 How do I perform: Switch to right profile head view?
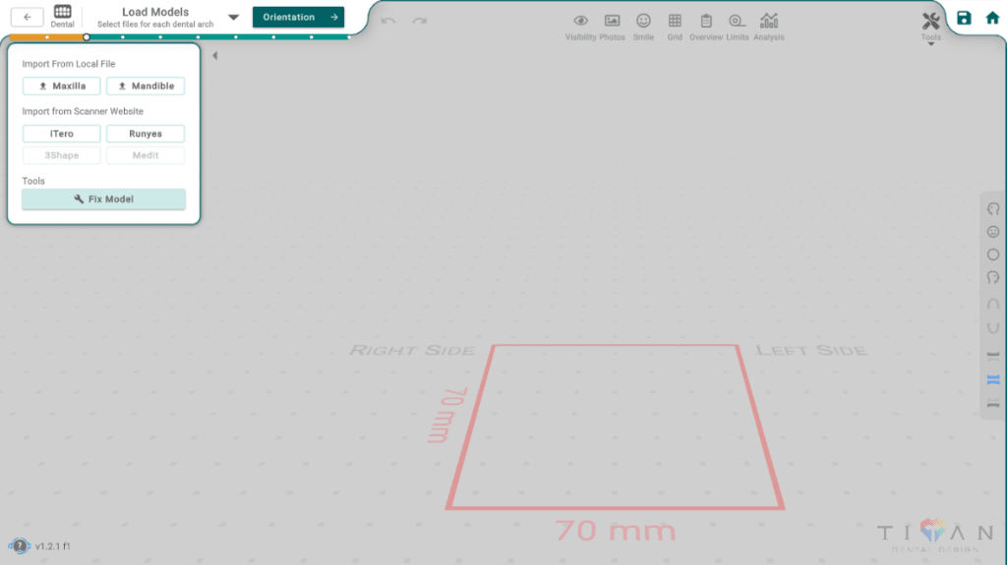(x=993, y=208)
